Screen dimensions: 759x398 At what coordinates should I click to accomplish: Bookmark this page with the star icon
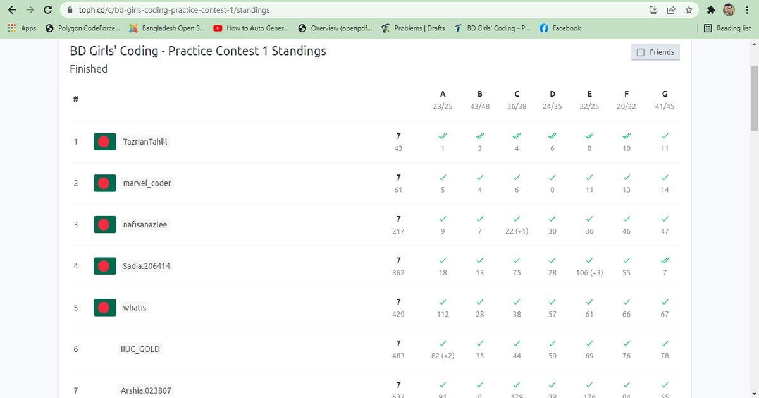pyautogui.click(x=689, y=10)
